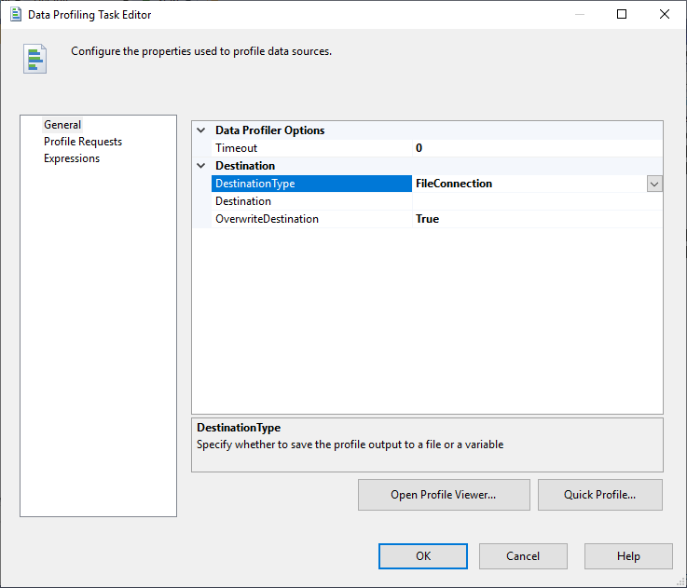Viewport: 687px width, 588px height.
Task: Switch to the Profile Requests page
Action: 83,142
